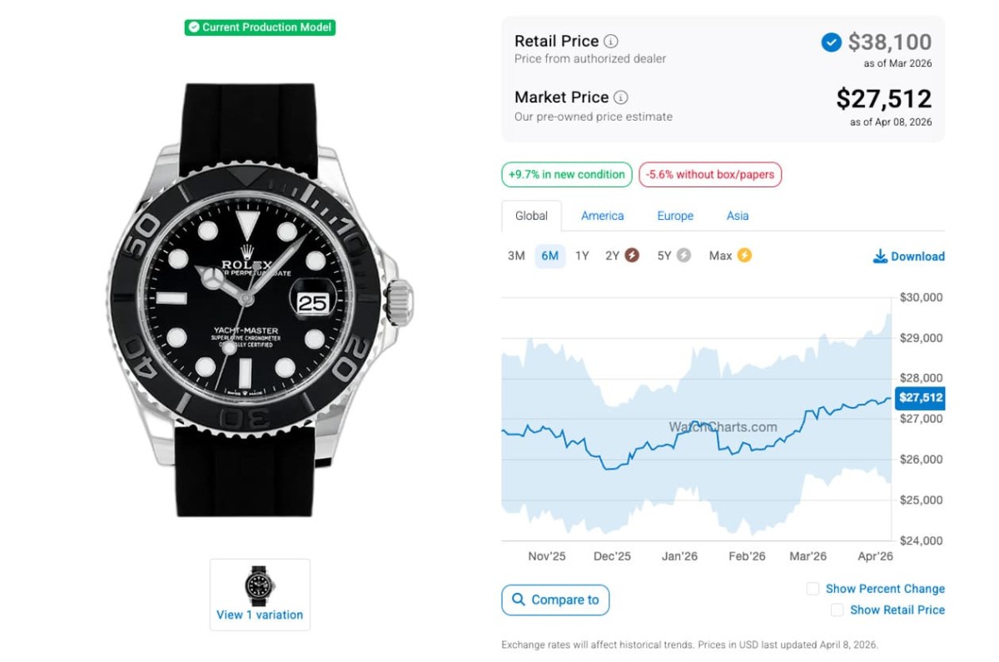Click the gray lightning icon beside 5Y
Screen dimensions: 999x662
click(683, 256)
